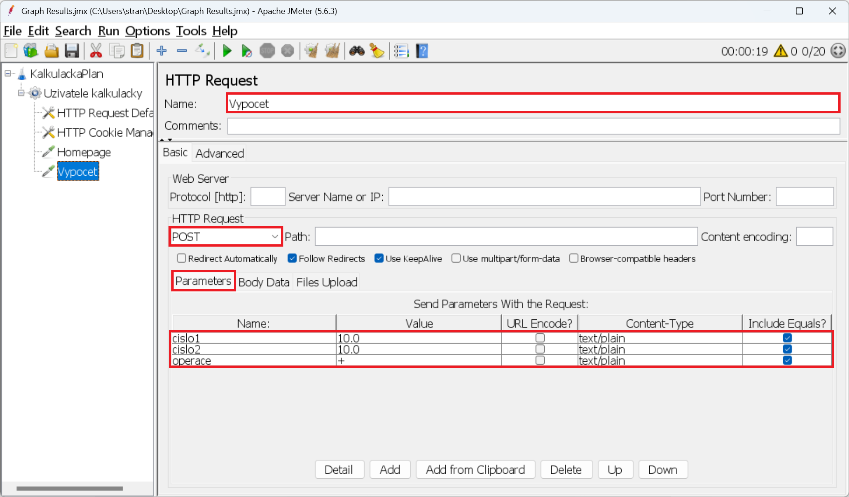Uncheck Include Equals for cislo1 row
The image size is (849, 497).
pos(787,338)
